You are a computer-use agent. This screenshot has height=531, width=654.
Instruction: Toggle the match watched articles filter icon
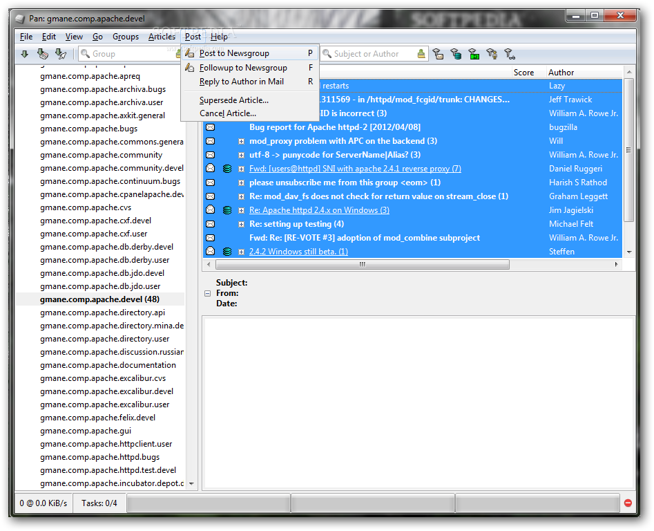click(x=510, y=54)
